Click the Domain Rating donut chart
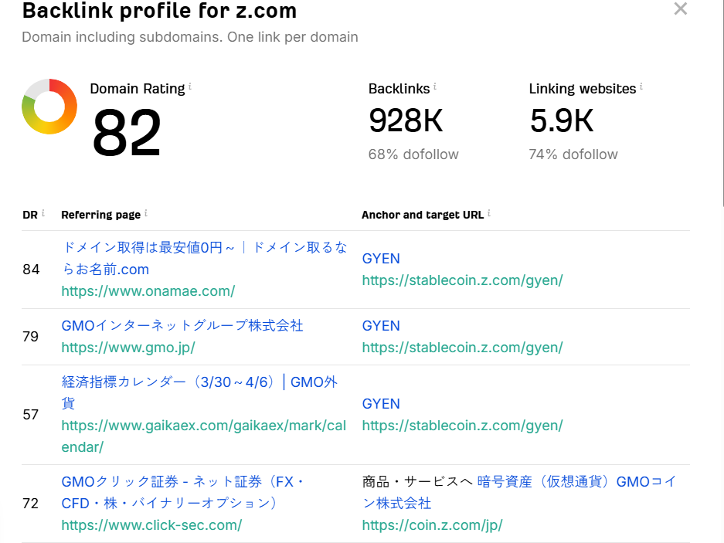Viewport: 724px width, 543px height. click(x=49, y=107)
